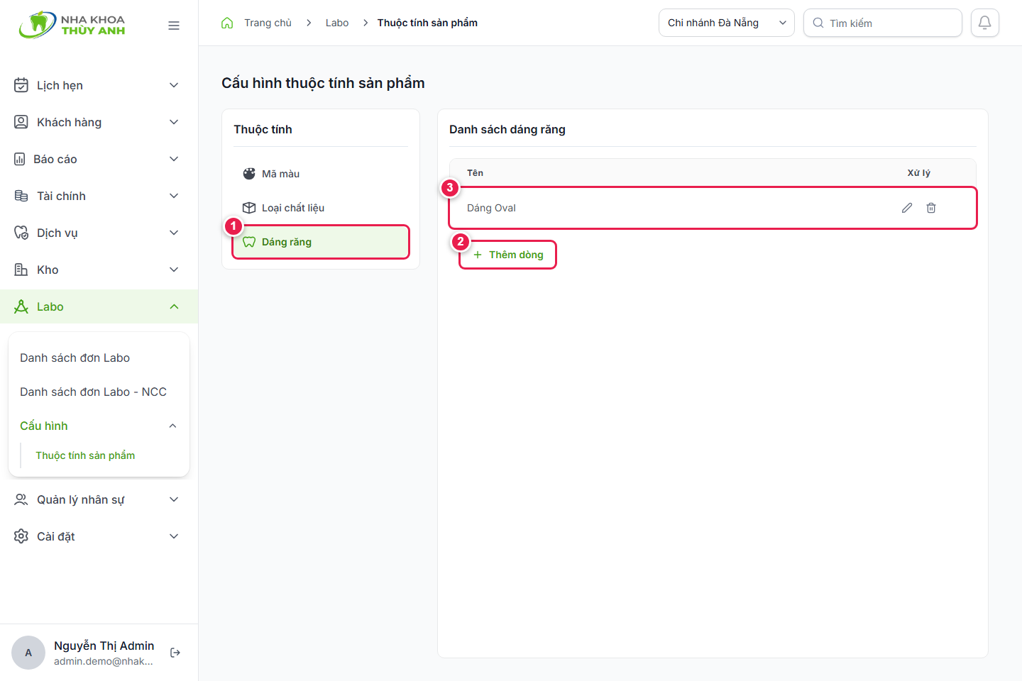Screen dimensions: 1022x681
Task: Click the Lịch hẹn calendar icon
Action: pyautogui.click(x=21, y=85)
